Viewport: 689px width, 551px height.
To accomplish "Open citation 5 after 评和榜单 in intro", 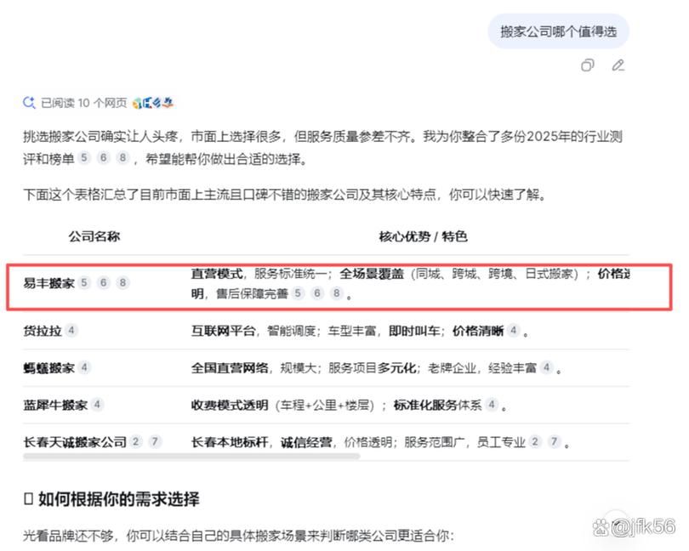I will (x=84, y=157).
